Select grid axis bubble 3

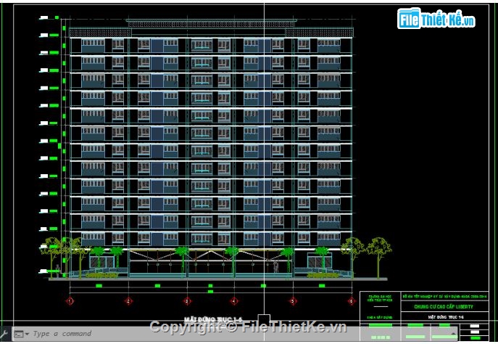[187, 300]
